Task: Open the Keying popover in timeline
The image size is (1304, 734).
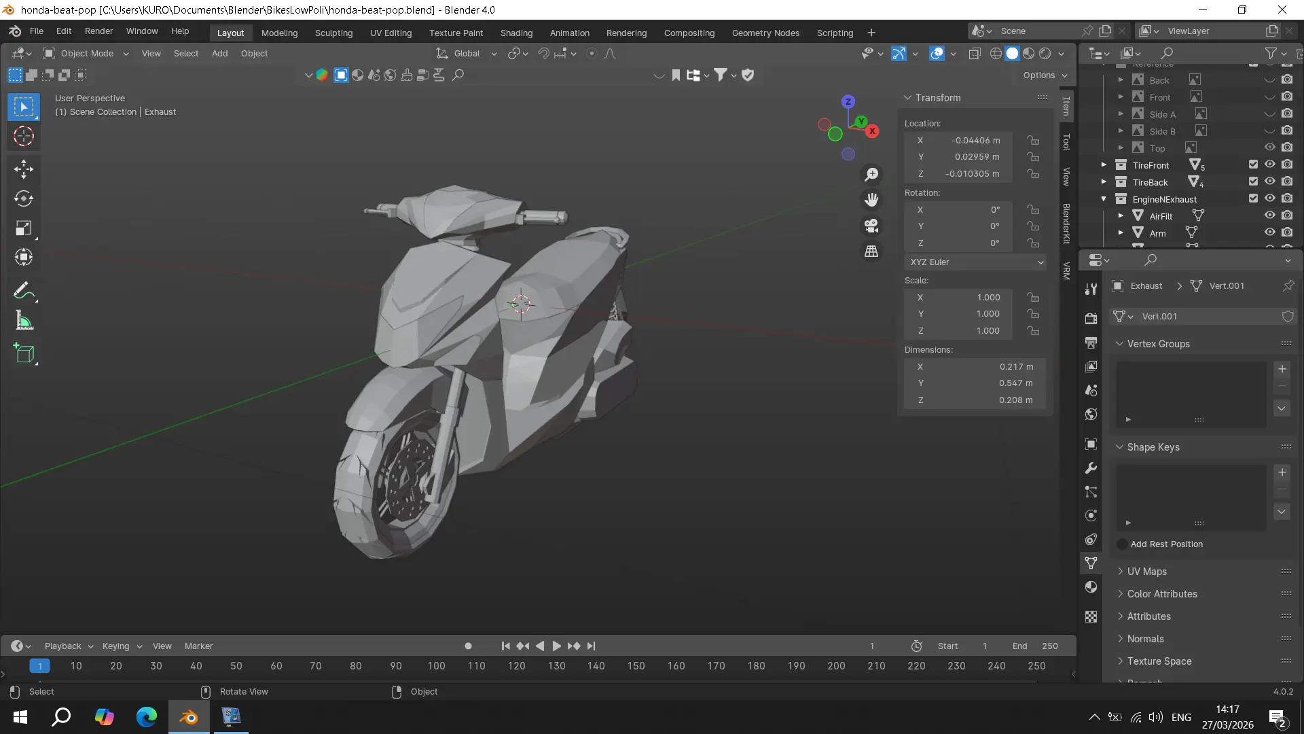Action: tap(122, 646)
